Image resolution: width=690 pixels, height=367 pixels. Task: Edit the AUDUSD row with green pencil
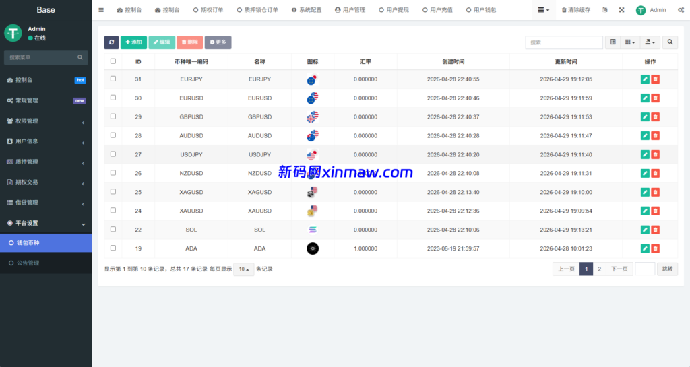pyautogui.click(x=645, y=136)
